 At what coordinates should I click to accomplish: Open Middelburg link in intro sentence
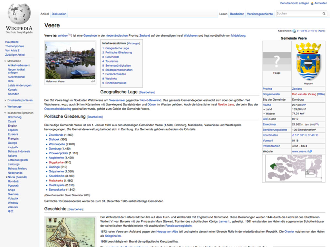(238, 36)
